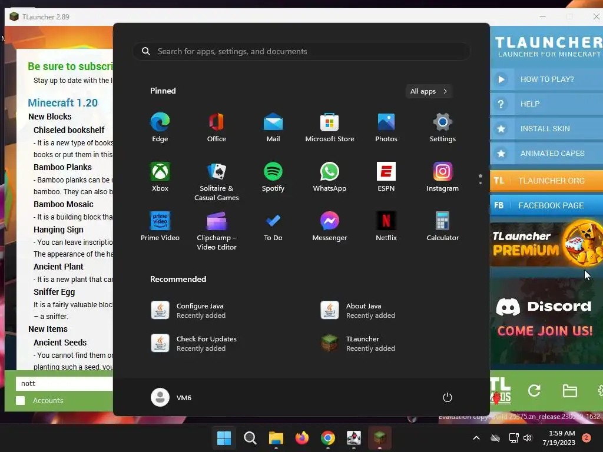Screen dimensions: 603x452
Task: Open Edge from pinned apps
Action: pos(160,128)
